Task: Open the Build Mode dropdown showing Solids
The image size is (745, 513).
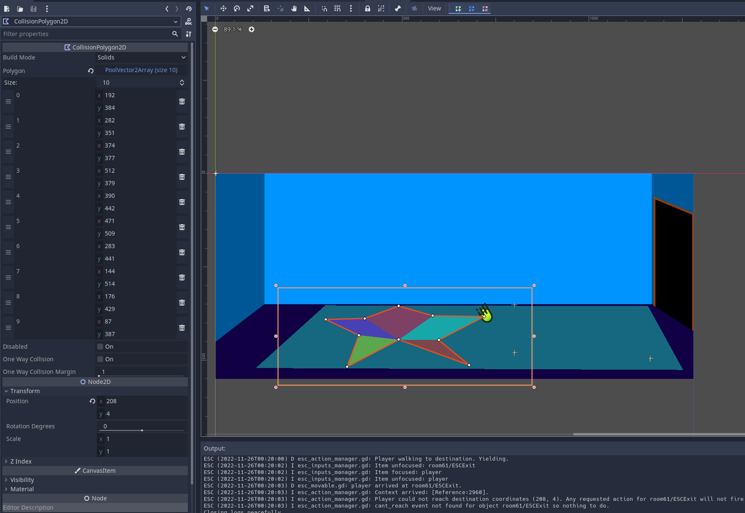Action: [x=141, y=57]
